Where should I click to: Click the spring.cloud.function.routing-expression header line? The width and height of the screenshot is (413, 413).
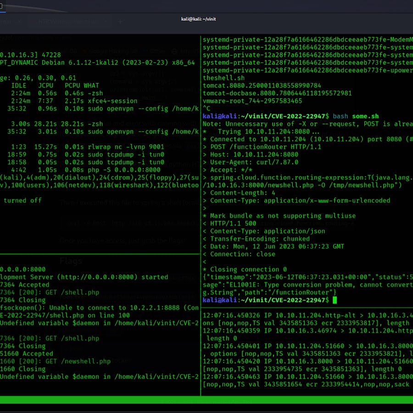(x=307, y=178)
